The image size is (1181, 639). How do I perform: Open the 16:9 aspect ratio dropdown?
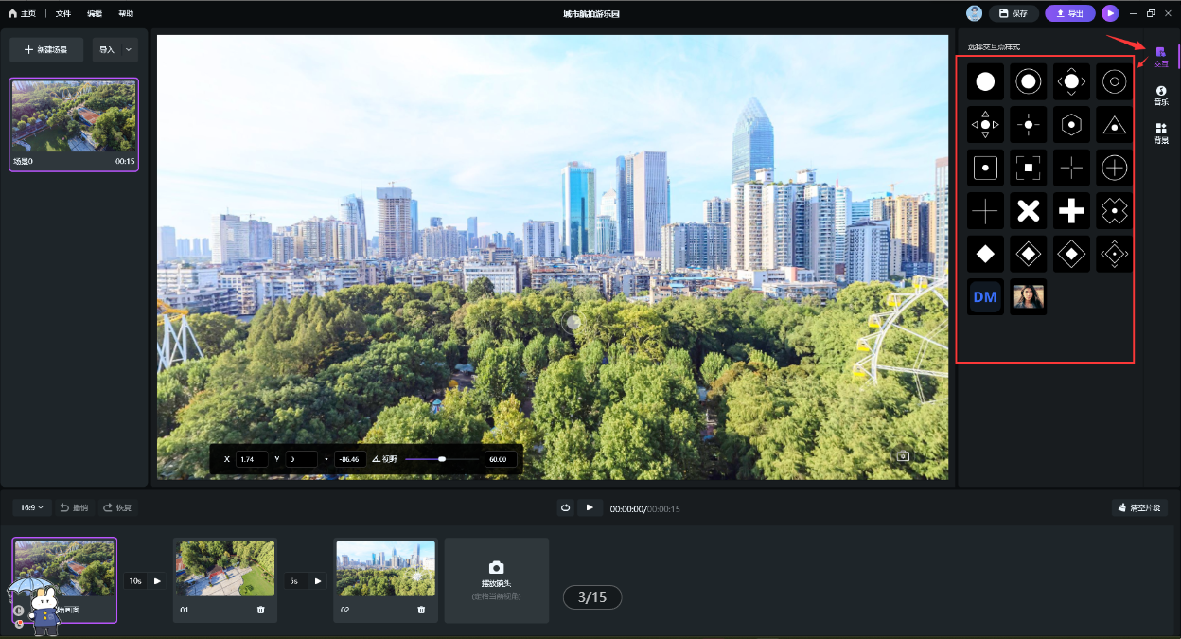click(x=32, y=508)
